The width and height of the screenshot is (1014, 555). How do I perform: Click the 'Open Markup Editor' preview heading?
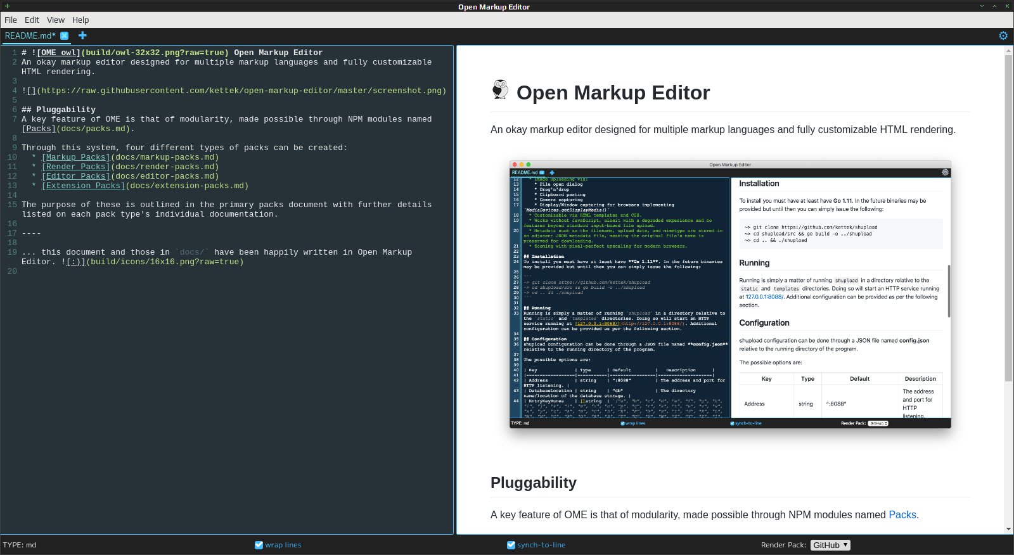coord(613,92)
